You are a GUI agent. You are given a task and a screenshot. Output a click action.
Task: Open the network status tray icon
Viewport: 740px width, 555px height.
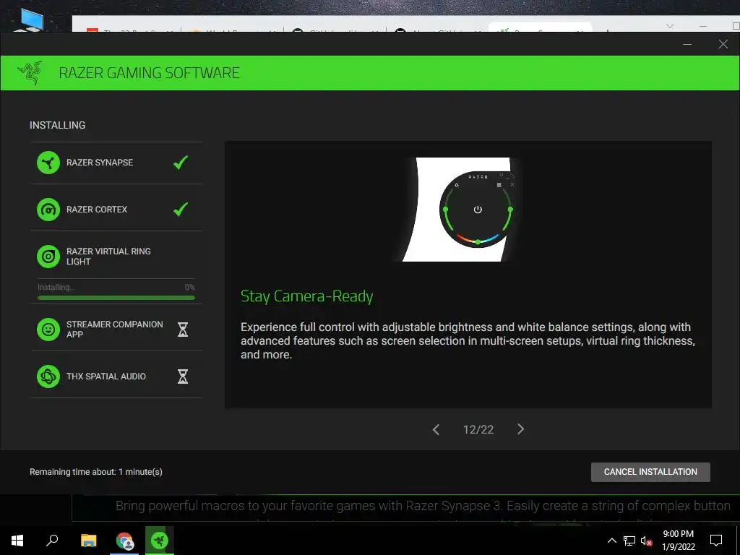point(629,541)
